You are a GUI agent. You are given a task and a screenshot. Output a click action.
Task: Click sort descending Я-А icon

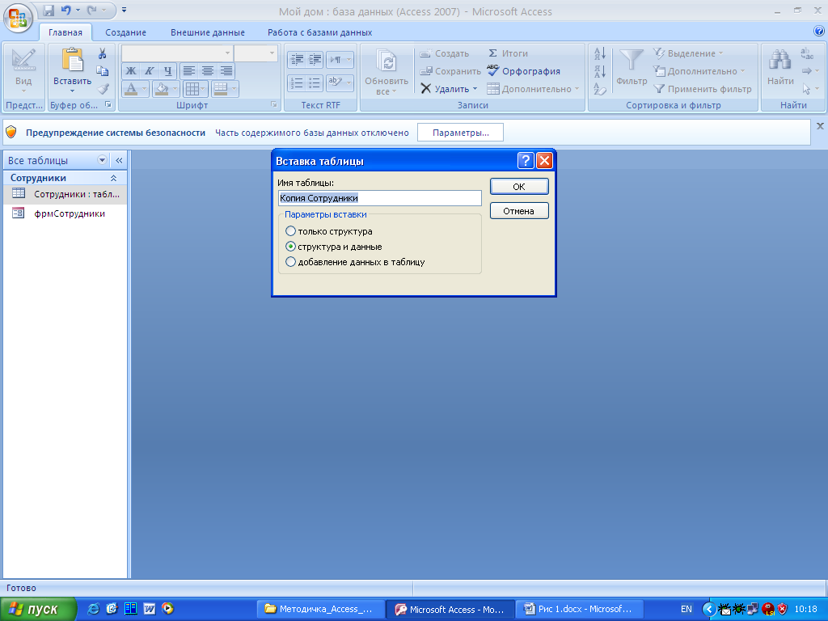[600, 71]
